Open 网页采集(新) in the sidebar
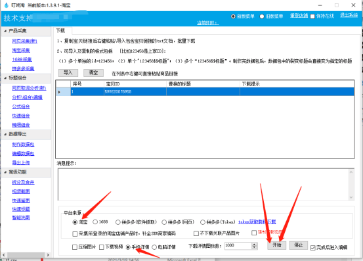363x261 pixels. [24, 41]
